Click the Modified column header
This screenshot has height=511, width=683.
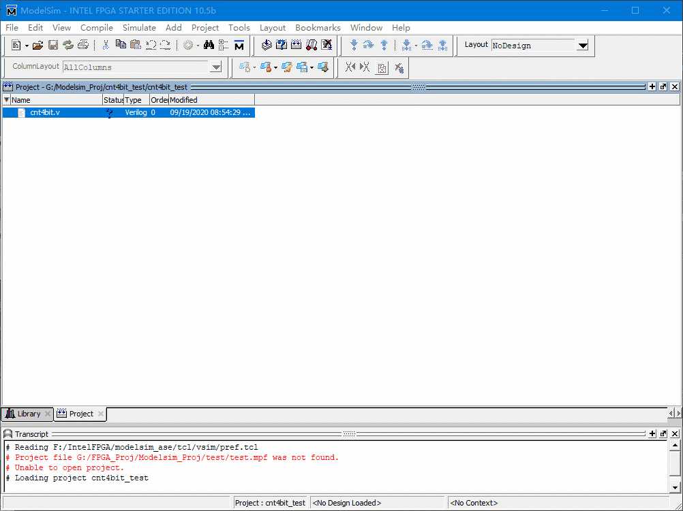(x=211, y=100)
